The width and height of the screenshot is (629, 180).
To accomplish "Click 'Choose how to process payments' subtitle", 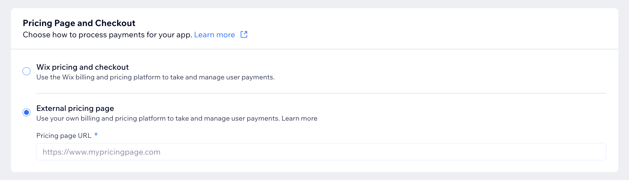I will (107, 35).
